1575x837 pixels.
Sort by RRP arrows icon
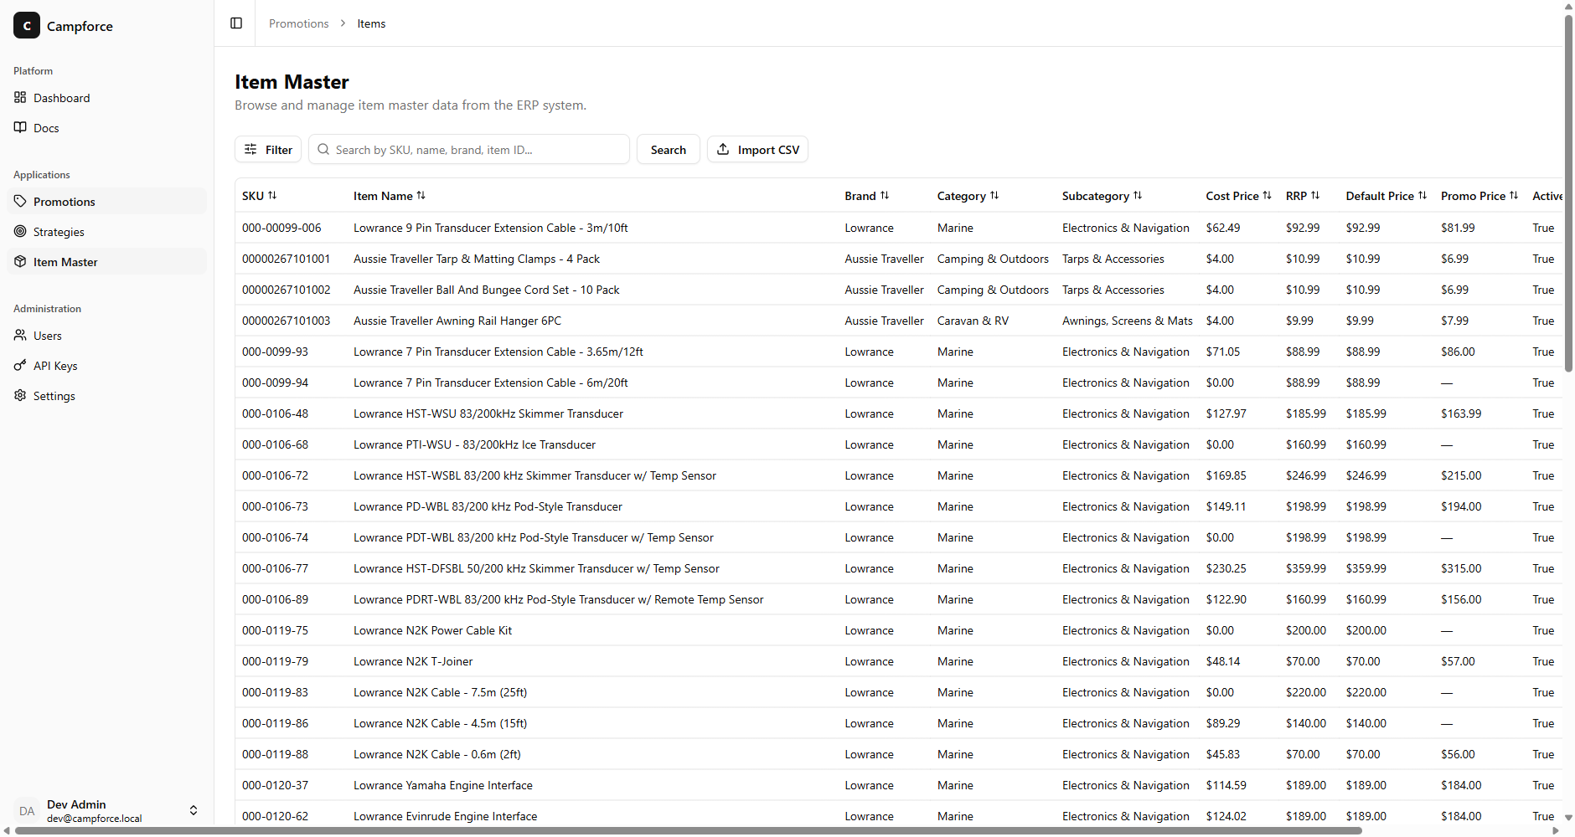click(x=1315, y=196)
